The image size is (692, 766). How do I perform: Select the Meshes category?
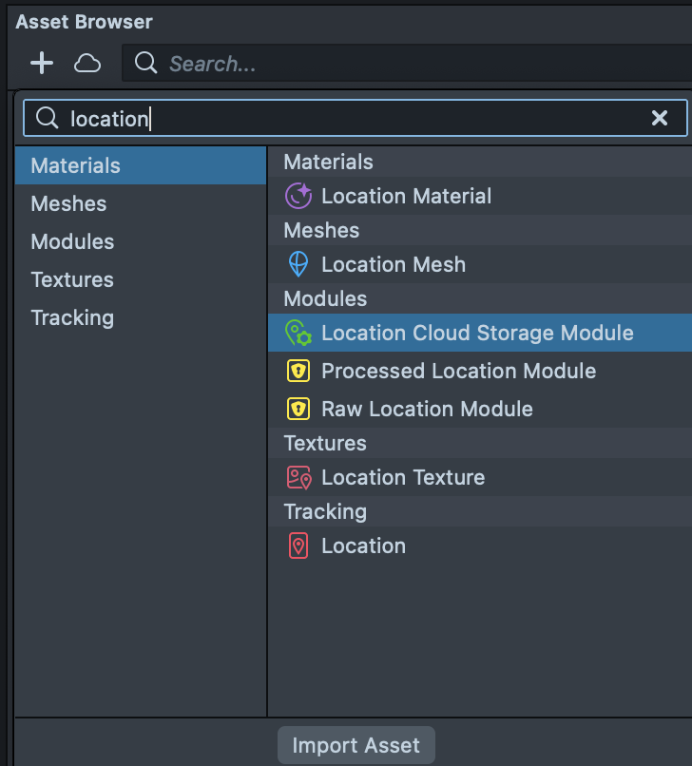point(68,204)
